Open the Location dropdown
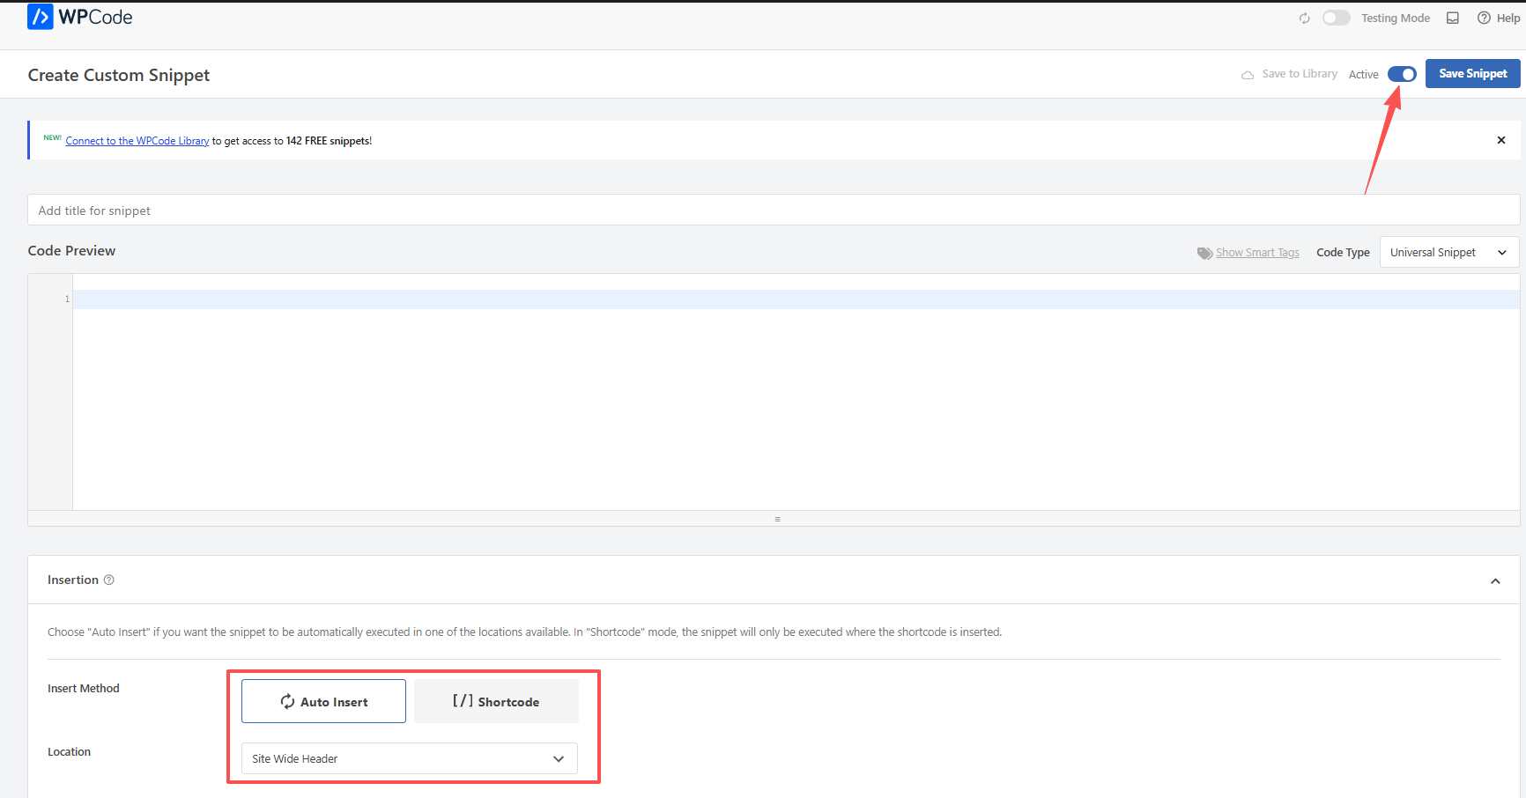 (410, 758)
